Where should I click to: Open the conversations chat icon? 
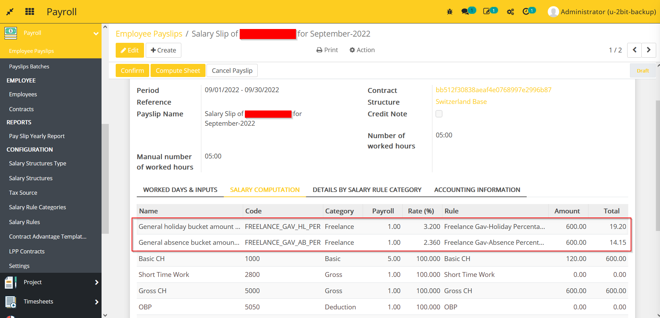coord(466,11)
